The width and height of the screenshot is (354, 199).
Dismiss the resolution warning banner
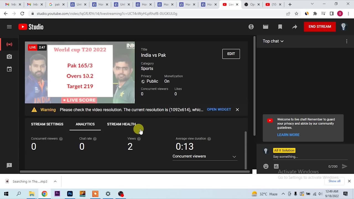coord(237,109)
